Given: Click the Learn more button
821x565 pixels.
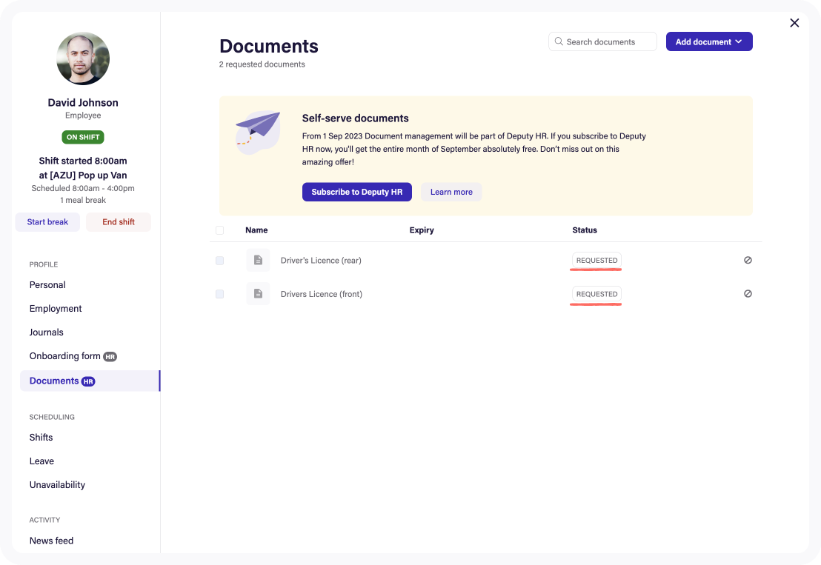Looking at the screenshot, I should pyautogui.click(x=451, y=192).
